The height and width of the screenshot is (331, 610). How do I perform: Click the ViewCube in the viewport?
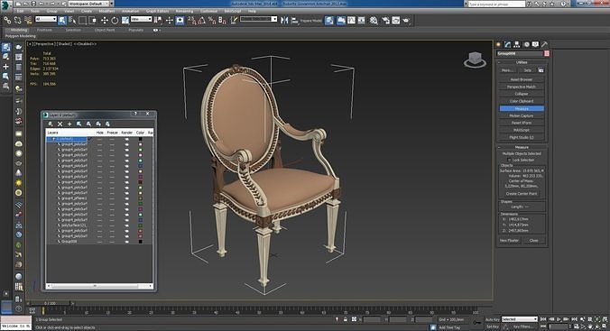(475, 60)
